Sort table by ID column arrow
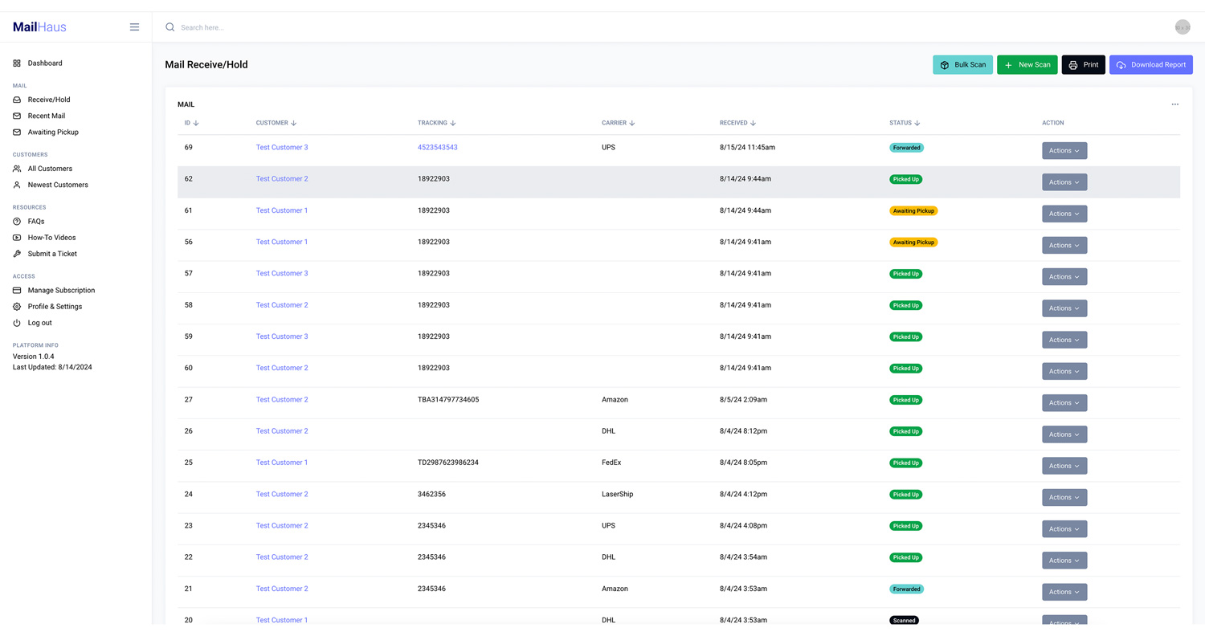Viewport: 1205px width, 636px height. pos(196,124)
